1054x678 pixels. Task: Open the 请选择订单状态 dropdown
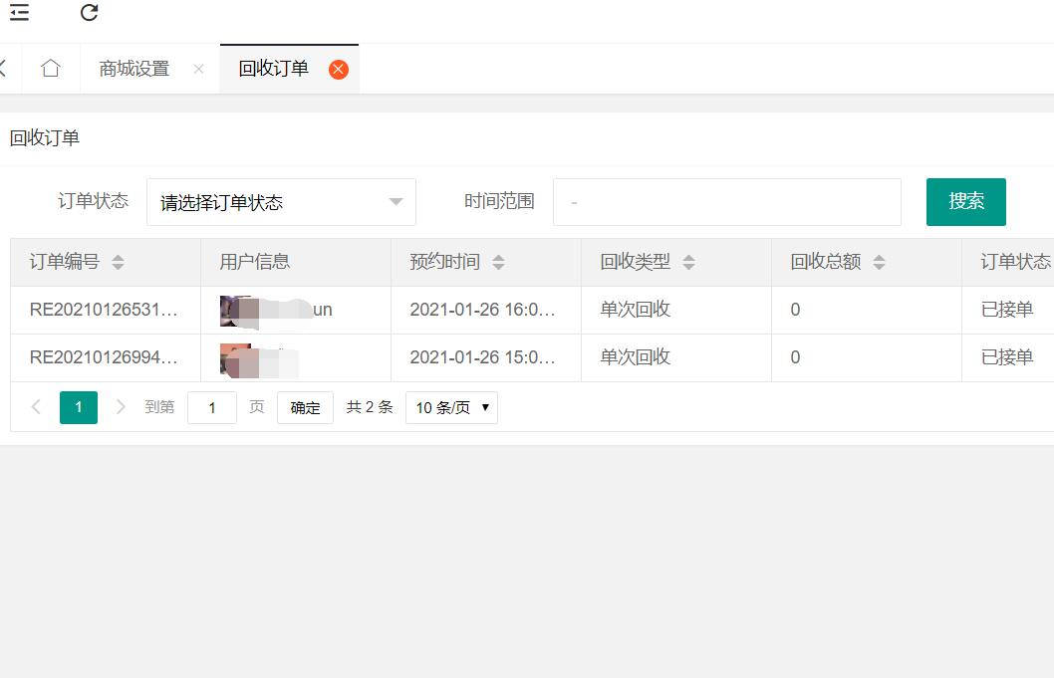click(x=281, y=202)
